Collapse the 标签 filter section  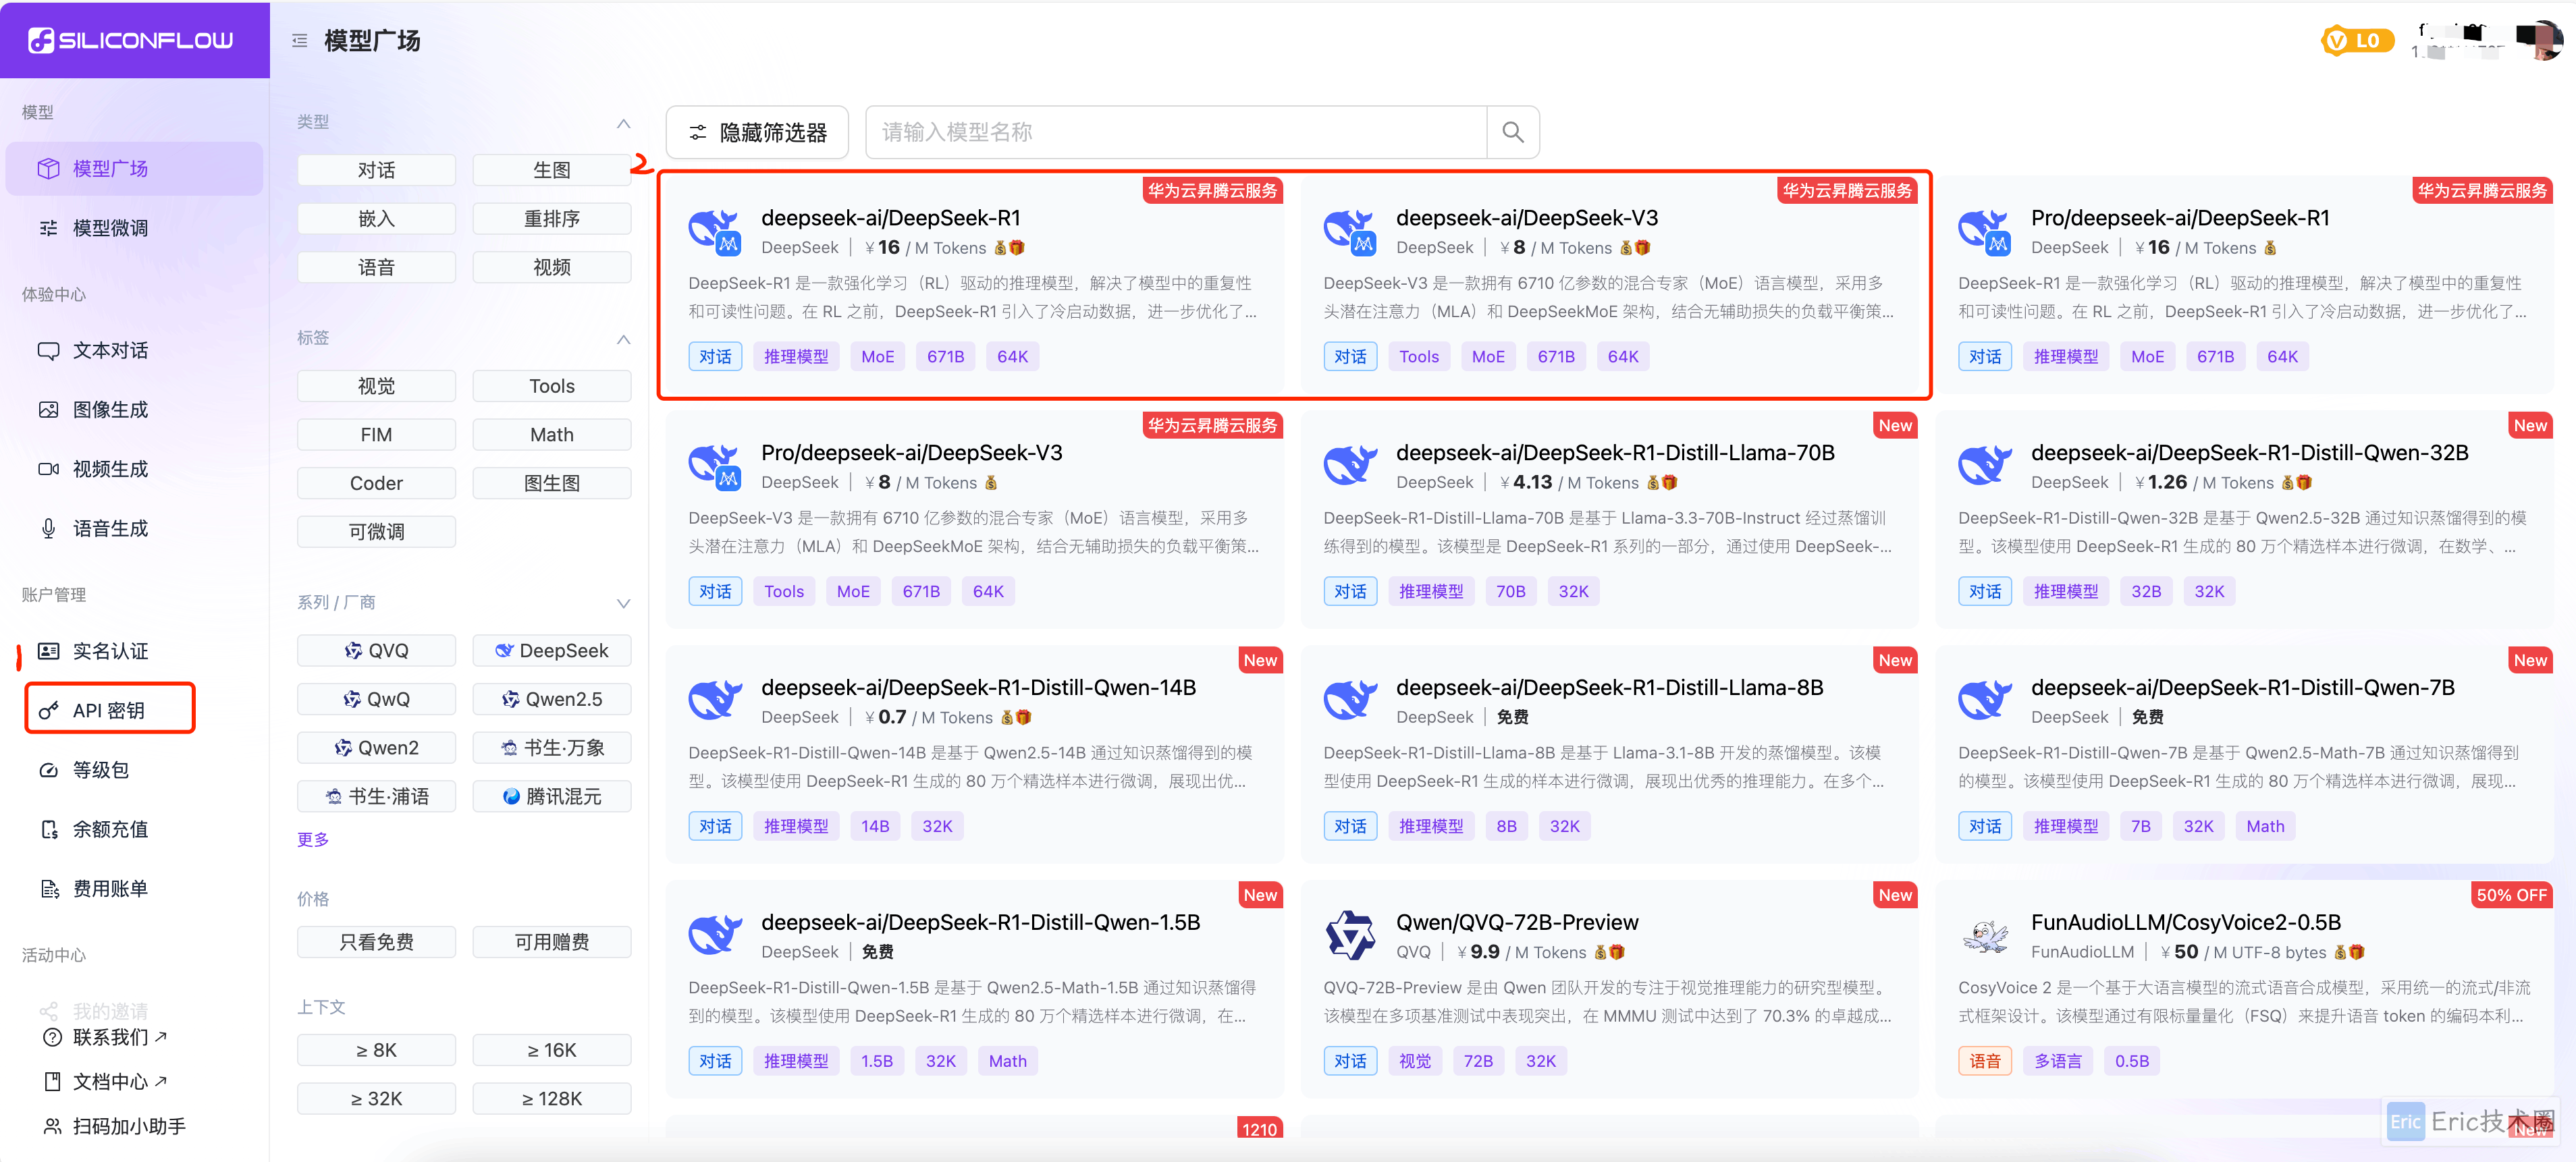(623, 339)
